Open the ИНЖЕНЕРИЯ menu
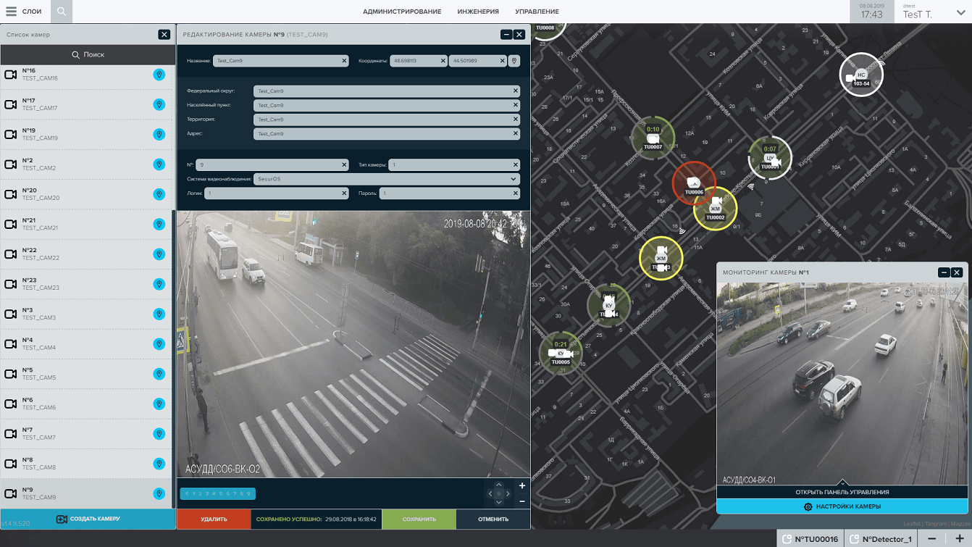972x547 pixels. 478,12
